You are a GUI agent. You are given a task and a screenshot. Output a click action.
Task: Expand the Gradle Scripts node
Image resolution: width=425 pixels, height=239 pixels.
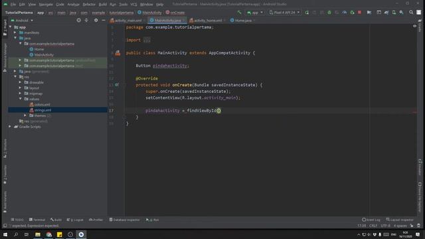10,127
